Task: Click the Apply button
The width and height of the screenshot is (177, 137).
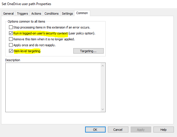Action: pos(141,130)
